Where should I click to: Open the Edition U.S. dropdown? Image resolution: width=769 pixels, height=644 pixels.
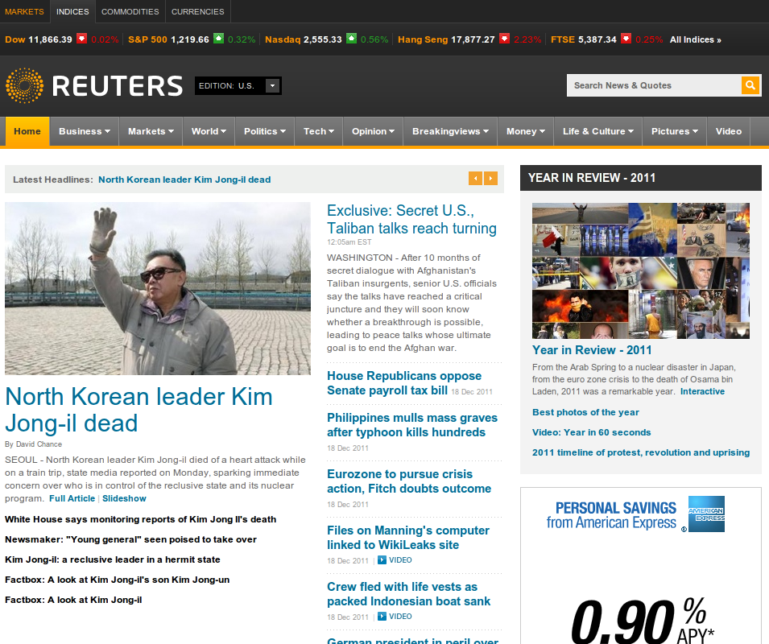(x=273, y=85)
